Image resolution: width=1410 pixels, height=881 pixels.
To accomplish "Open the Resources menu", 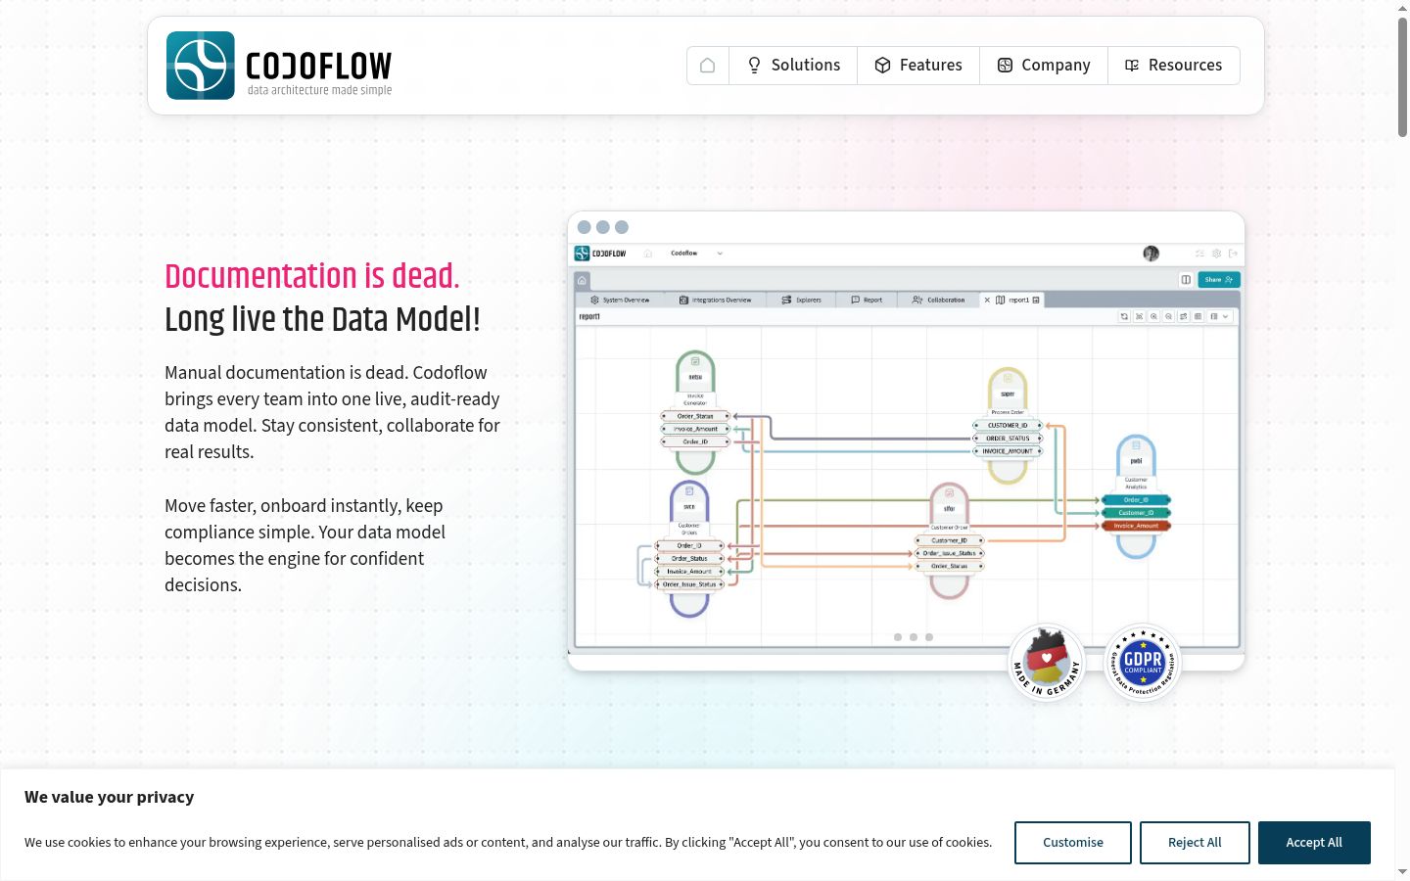I will (1174, 66).
